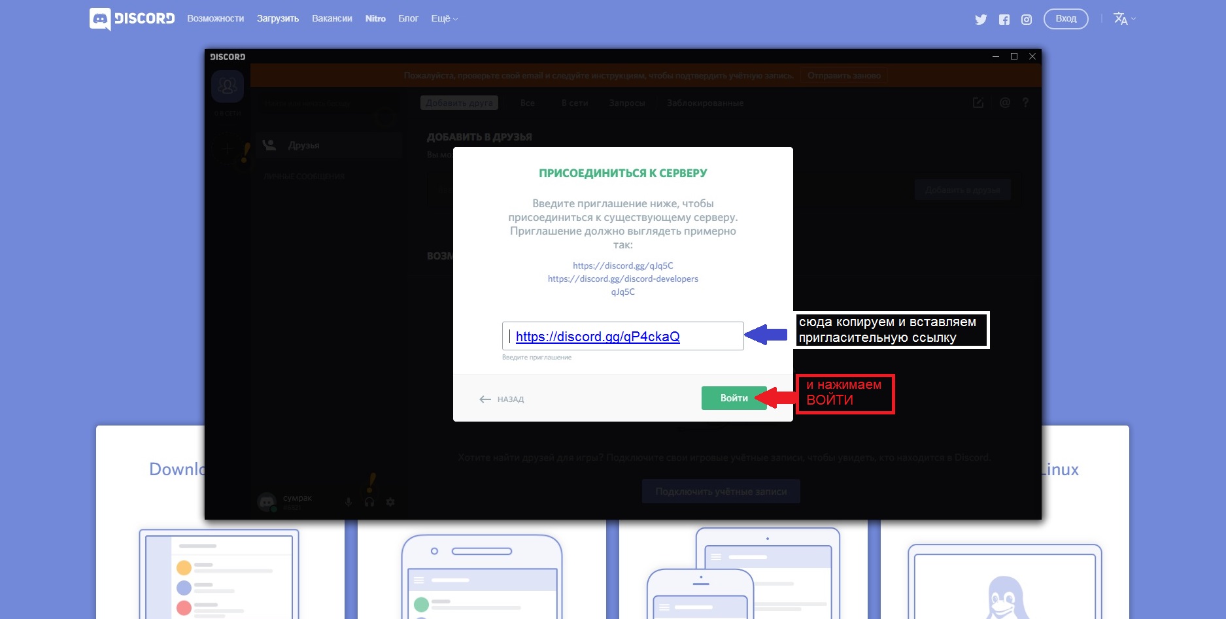
Task: Go back with the НАЗАД link
Action: click(x=502, y=399)
